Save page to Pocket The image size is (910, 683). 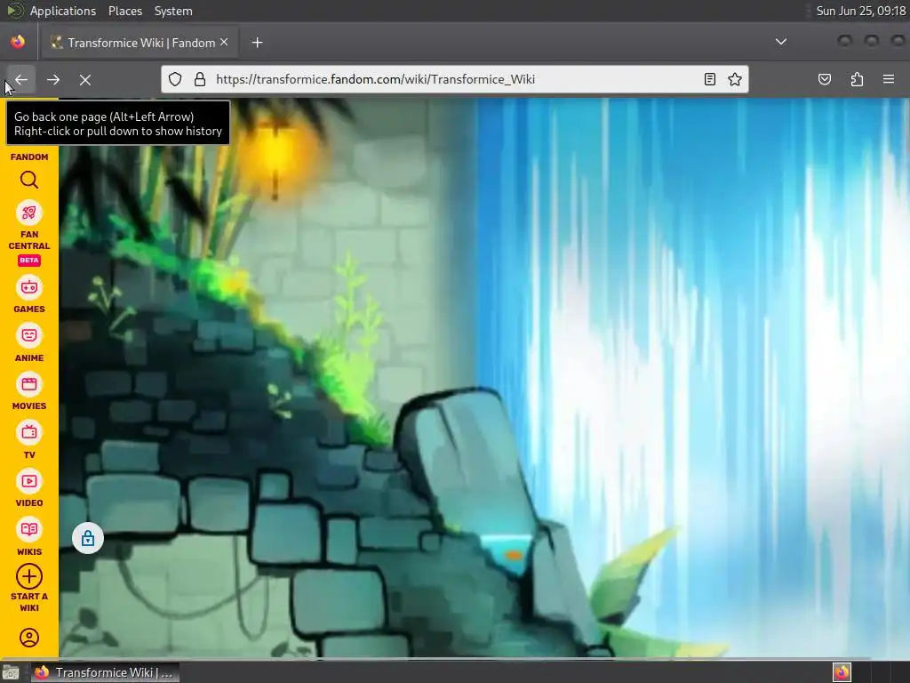point(824,79)
